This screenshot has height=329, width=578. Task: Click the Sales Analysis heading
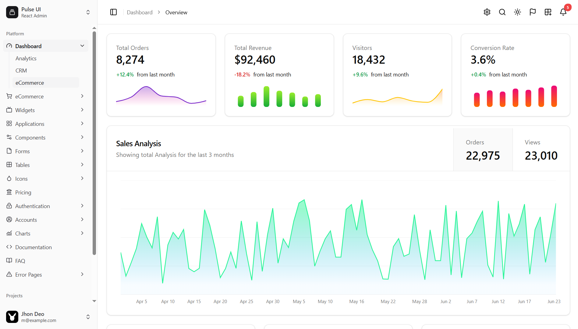tap(138, 143)
